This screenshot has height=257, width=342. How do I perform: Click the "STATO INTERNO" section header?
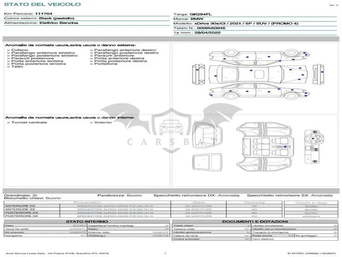click(87, 221)
